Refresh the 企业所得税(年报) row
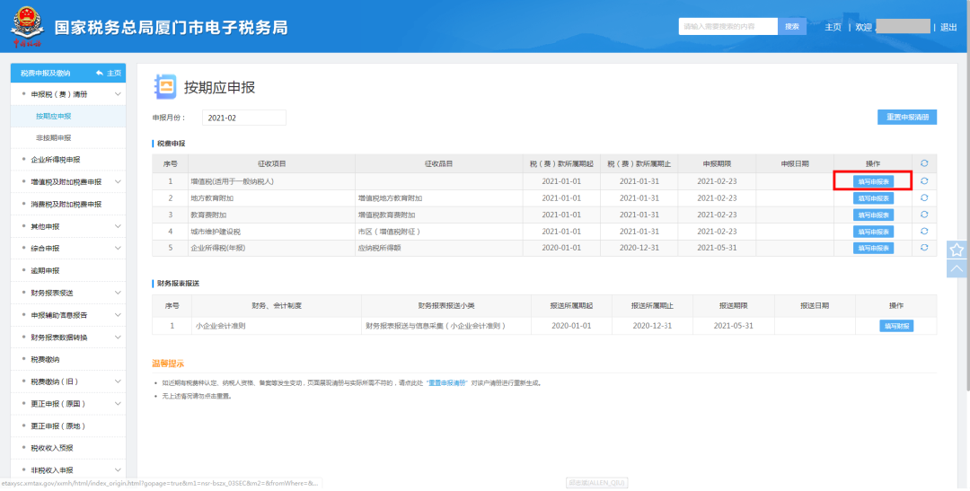This screenshot has width=970, height=491. tap(924, 248)
